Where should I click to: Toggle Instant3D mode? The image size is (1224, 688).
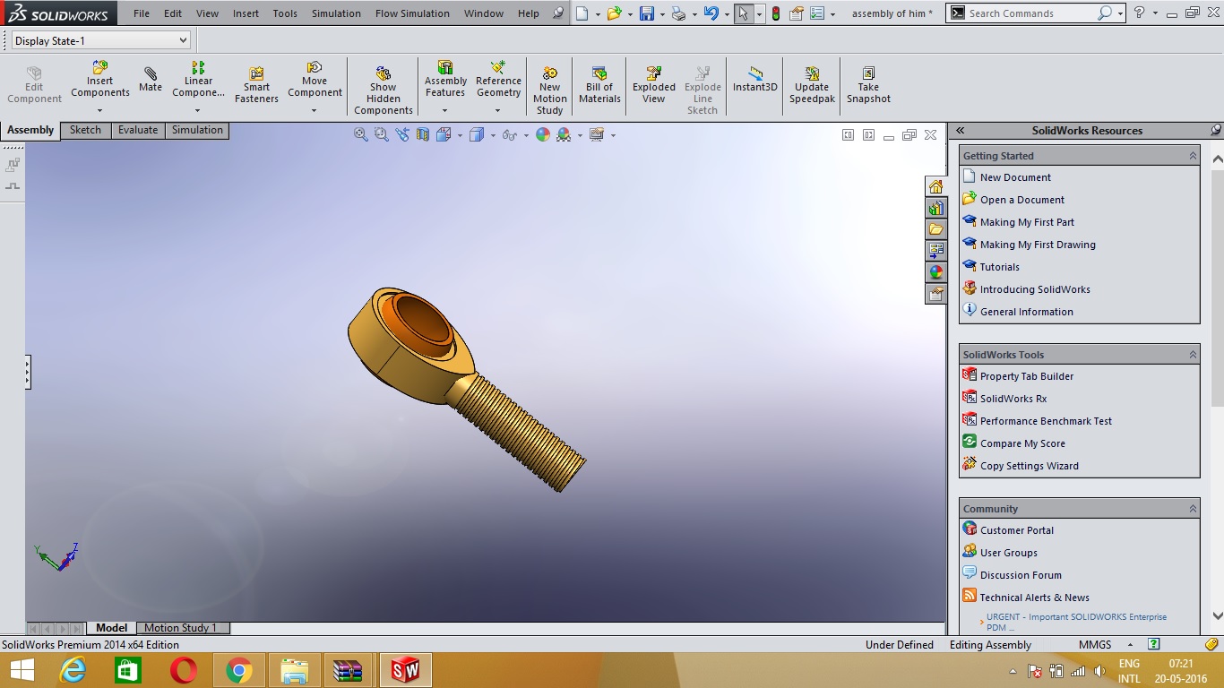[x=755, y=79]
